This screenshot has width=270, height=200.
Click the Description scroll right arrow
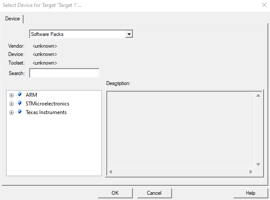tap(250, 172)
